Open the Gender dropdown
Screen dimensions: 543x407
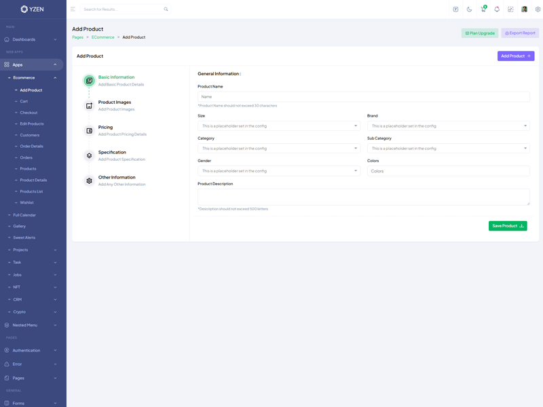(x=279, y=171)
